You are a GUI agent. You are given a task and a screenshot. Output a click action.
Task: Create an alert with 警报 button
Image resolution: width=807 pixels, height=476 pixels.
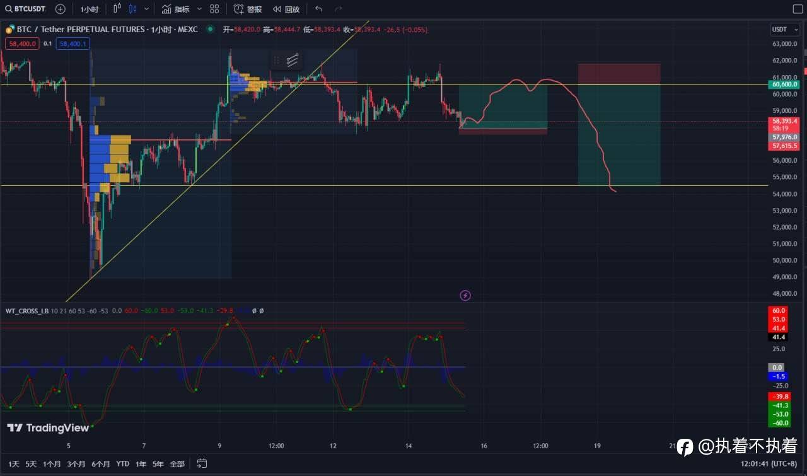point(248,9)
